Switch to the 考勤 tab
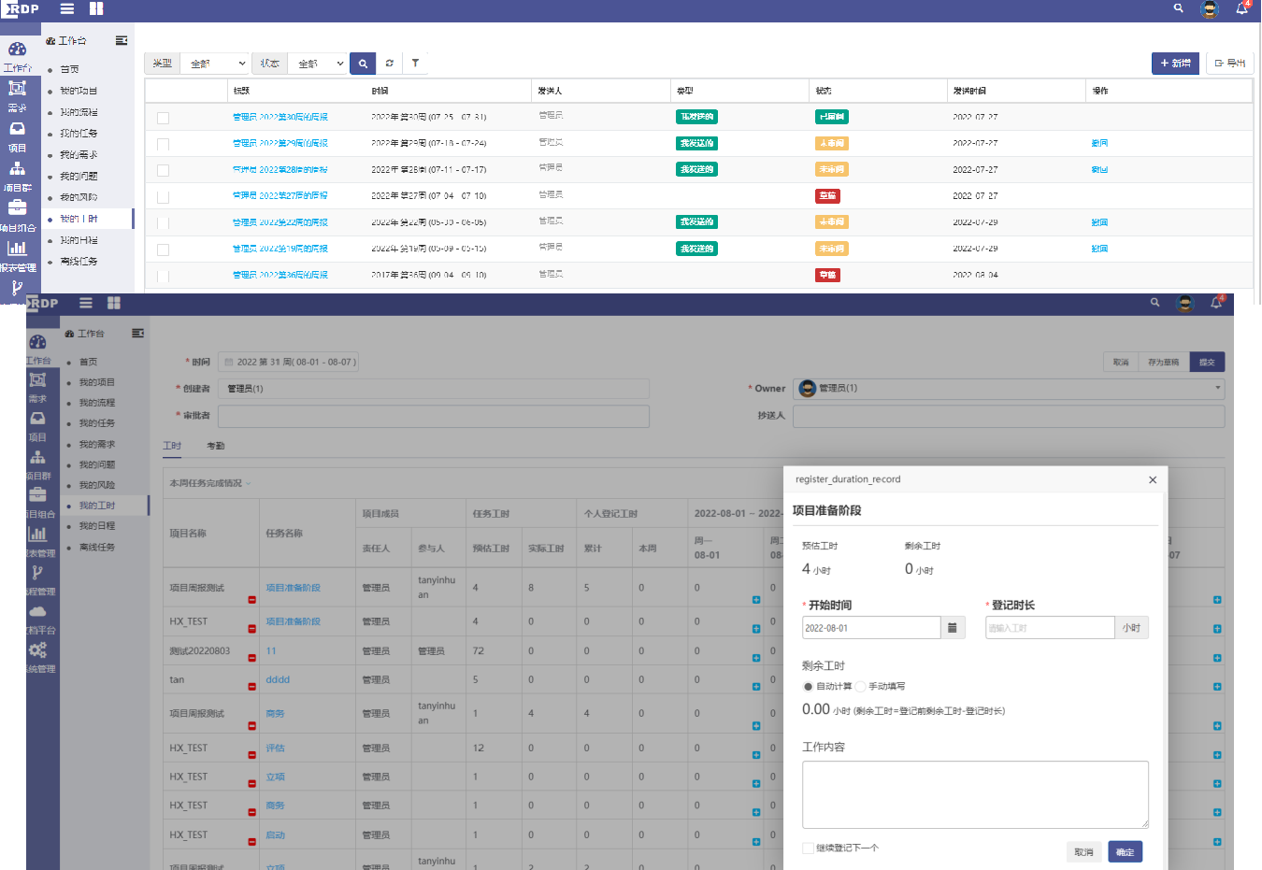This screenshot has height=870, width=1262. [216, 446]
